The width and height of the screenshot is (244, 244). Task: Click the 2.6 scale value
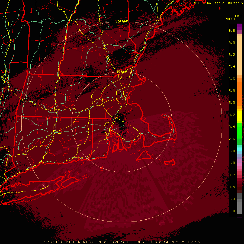coord(232,139)
